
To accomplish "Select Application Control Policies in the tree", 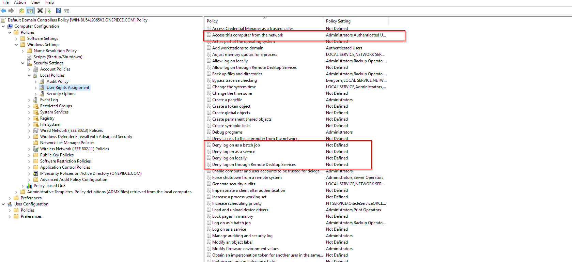I will [65, 167].
